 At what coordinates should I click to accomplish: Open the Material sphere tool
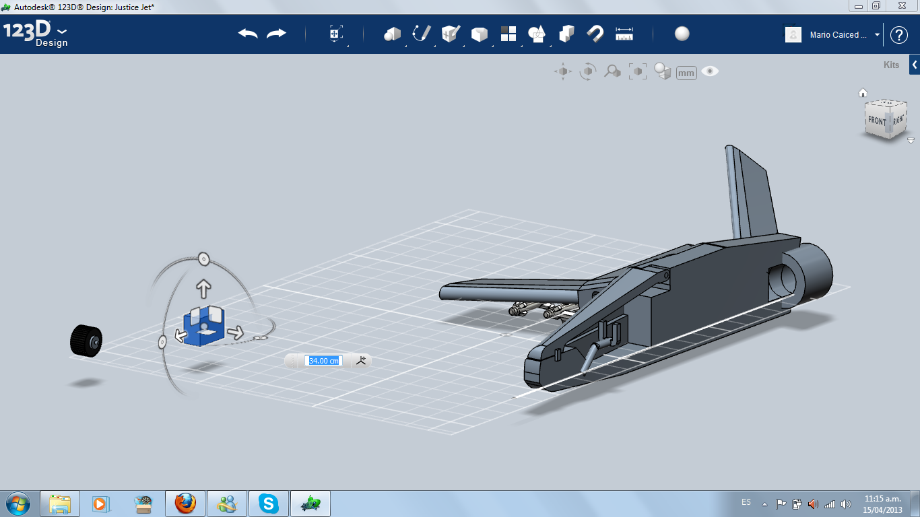tap(682, 34)
